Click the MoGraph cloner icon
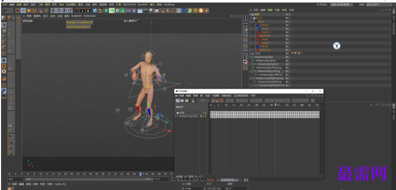 [123, 10]
